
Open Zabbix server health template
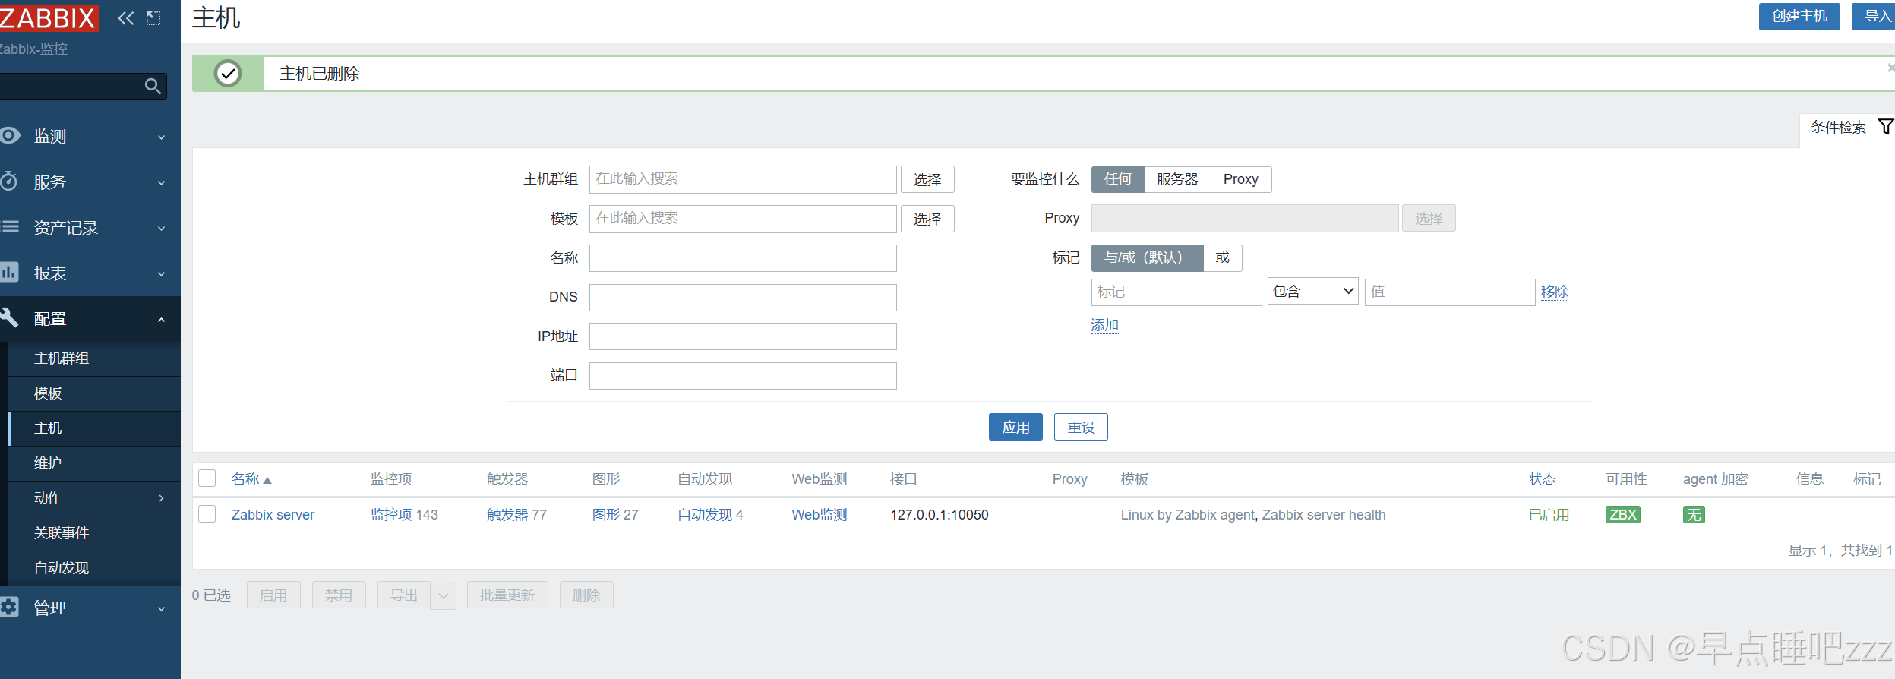pyautogui.click(x=1324, y=515)
